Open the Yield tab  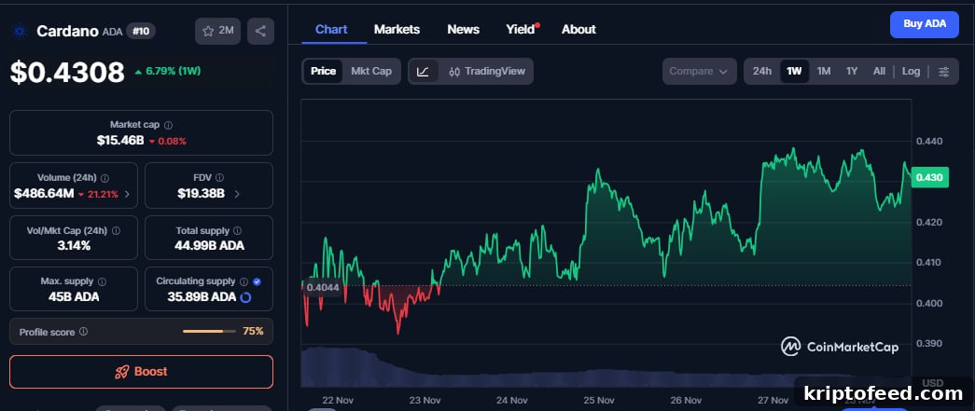[521, 29]
